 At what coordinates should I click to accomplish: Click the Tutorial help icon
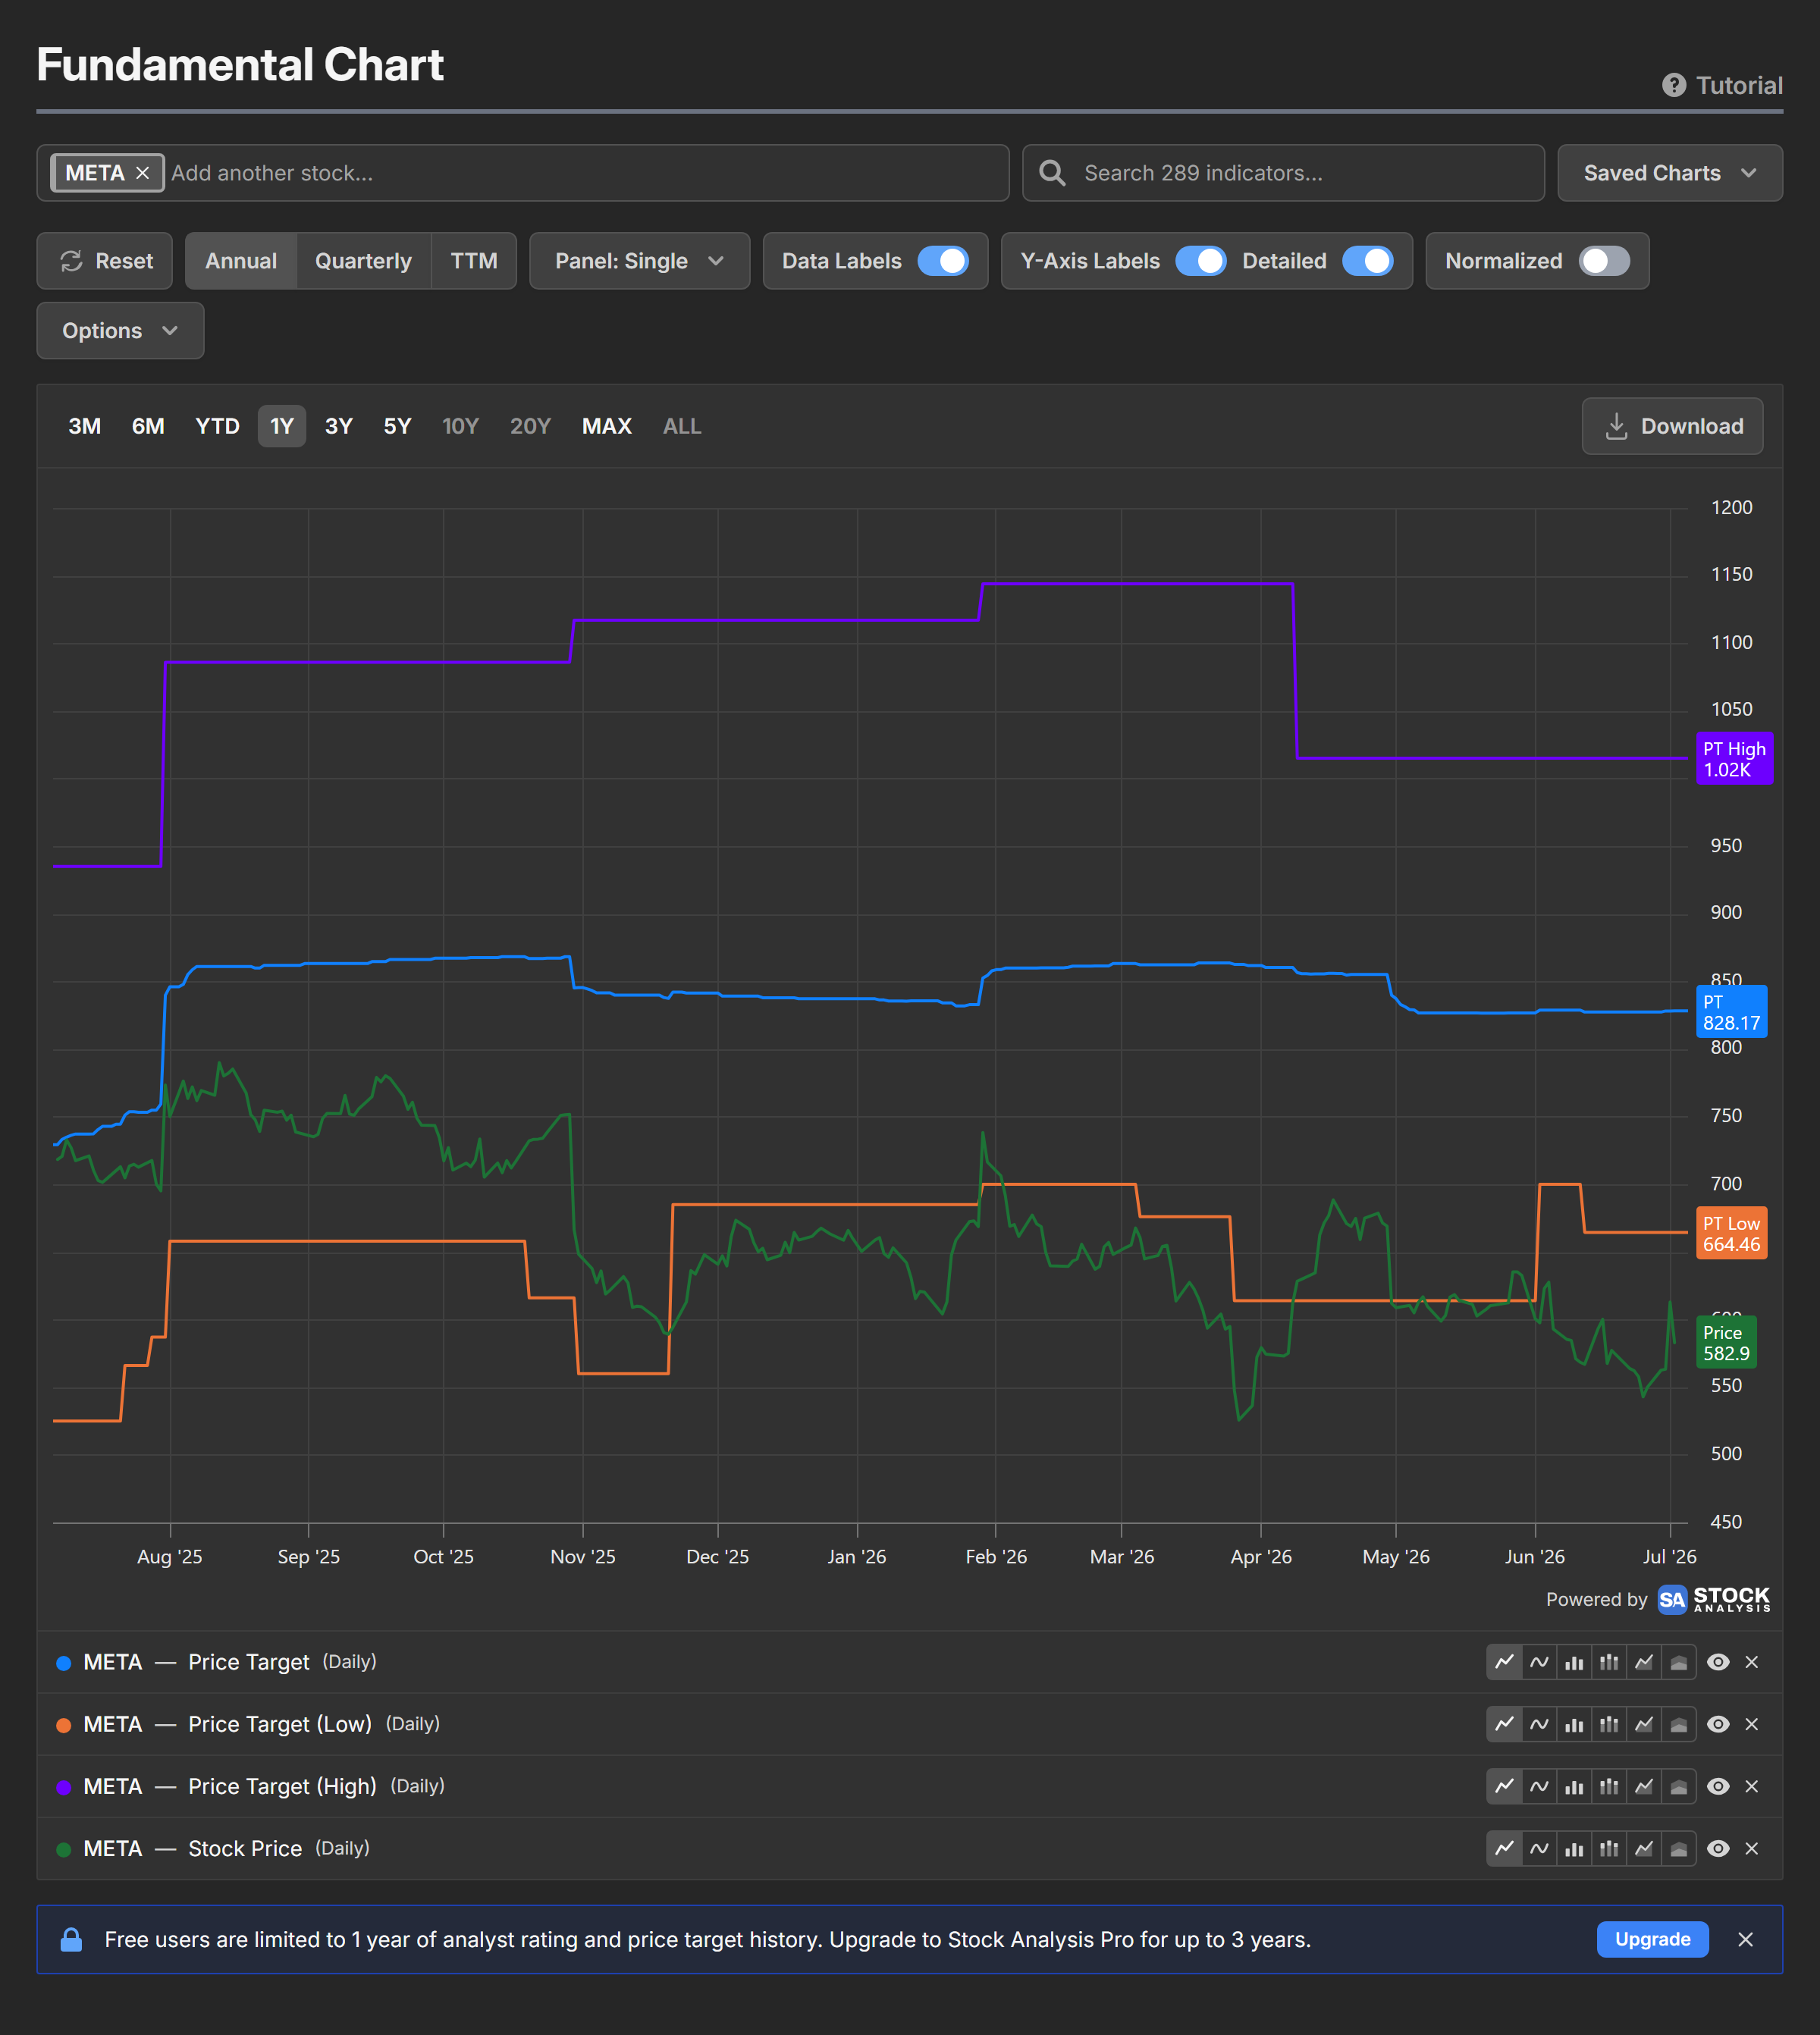click(x=1674, y=85)
